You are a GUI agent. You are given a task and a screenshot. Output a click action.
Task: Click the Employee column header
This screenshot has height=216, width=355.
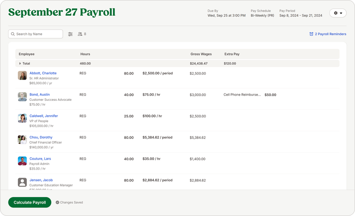click(x=27, y=54)
